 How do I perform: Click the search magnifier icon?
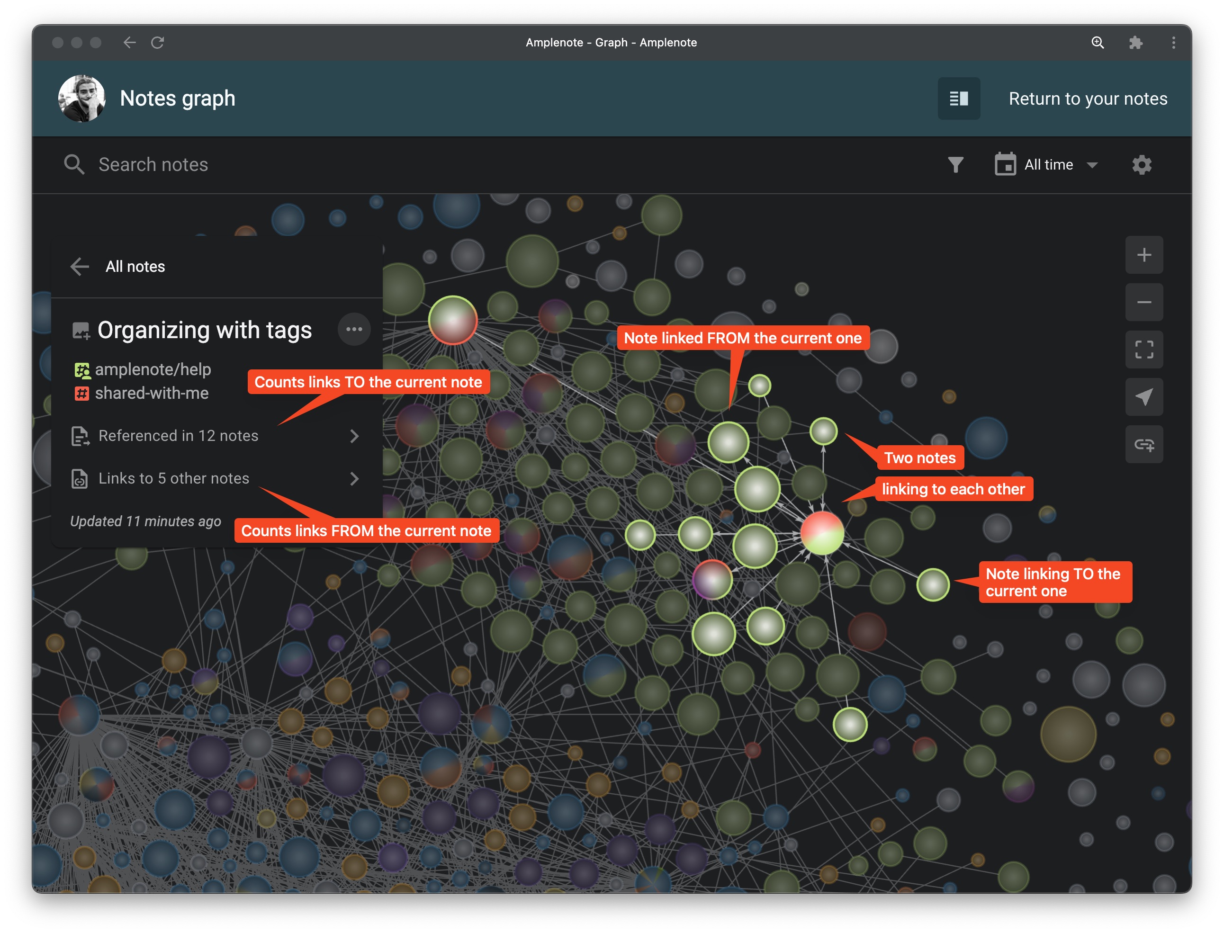[74, 164]
